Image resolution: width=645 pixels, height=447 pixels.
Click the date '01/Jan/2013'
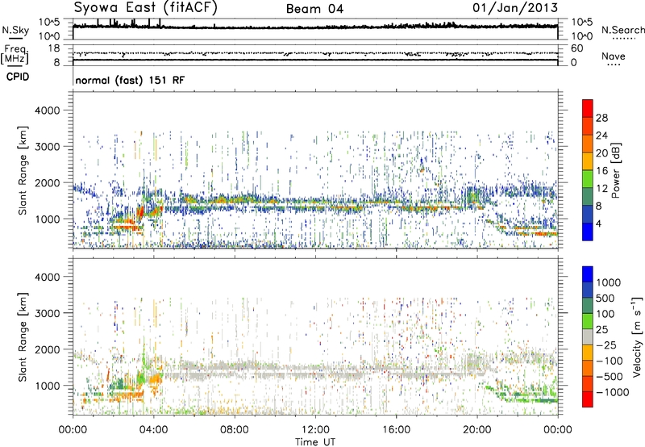pyautogui.click(x=515, y=7)
